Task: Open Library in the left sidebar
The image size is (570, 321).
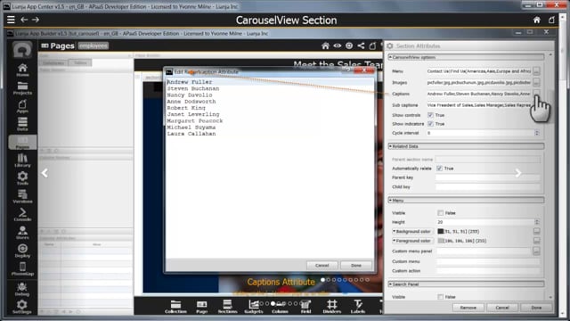Action: pyautogui.click(x=22, y=160)
